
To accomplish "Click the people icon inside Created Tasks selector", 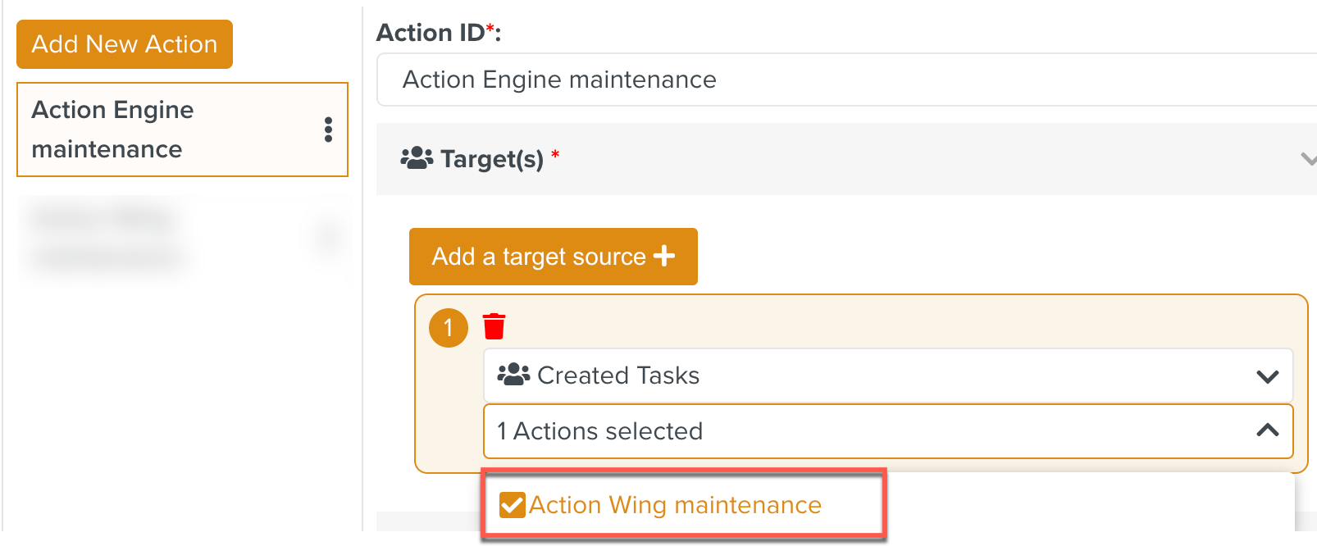I will click(512, 375).
